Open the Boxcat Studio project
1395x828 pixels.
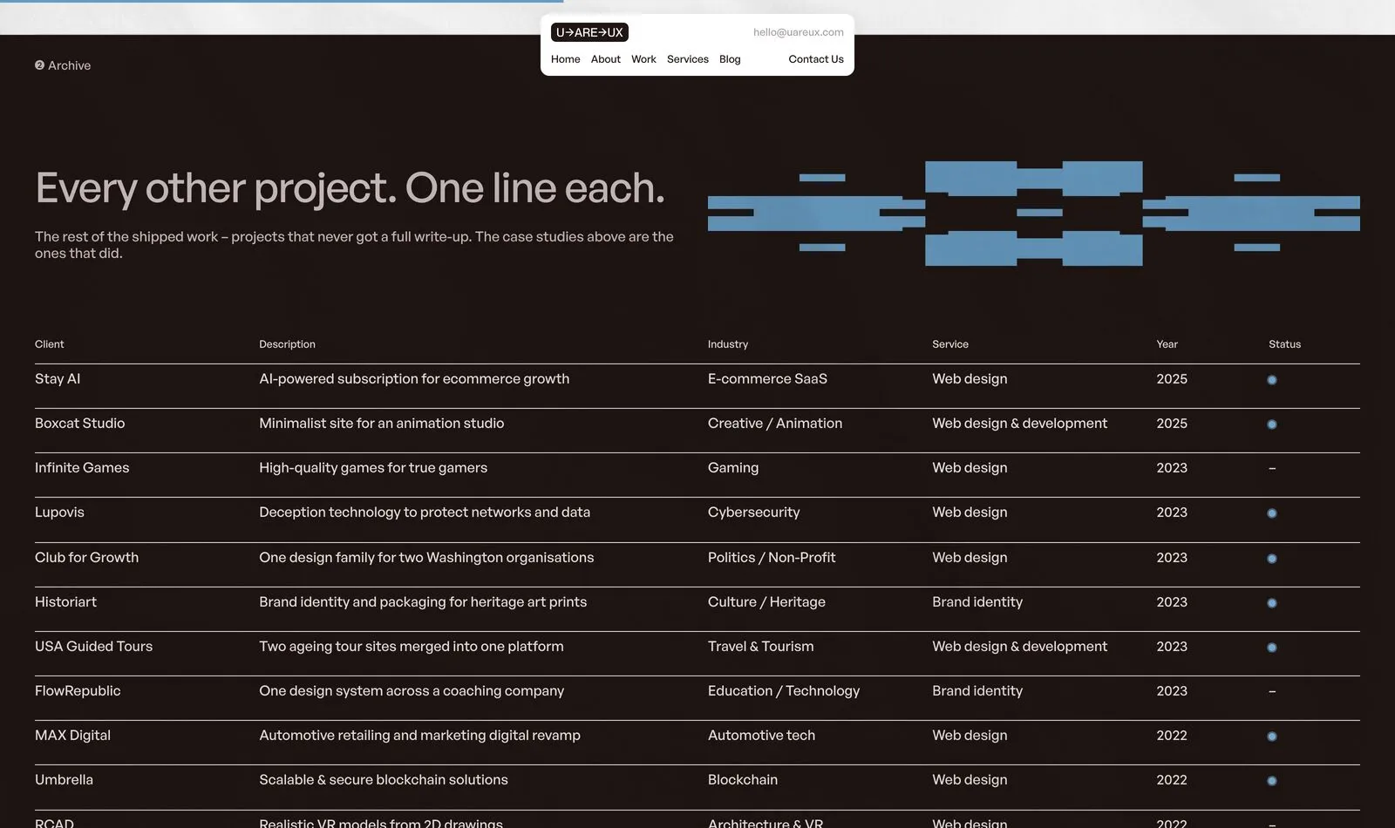pos(697,431)
